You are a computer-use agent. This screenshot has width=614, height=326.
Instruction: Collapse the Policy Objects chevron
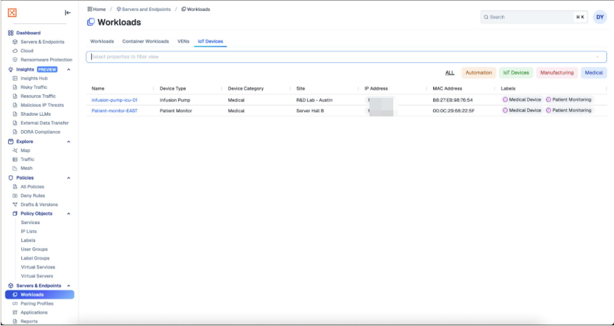pos(69,214)
